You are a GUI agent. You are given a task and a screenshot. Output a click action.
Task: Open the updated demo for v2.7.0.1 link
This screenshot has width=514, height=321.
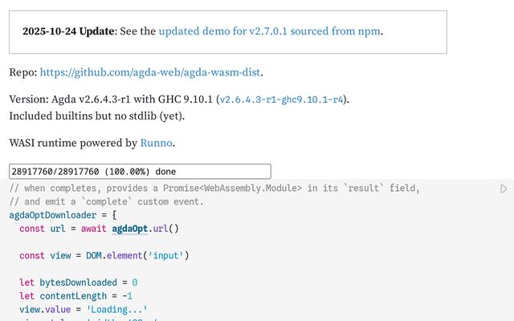coord(269,32)
